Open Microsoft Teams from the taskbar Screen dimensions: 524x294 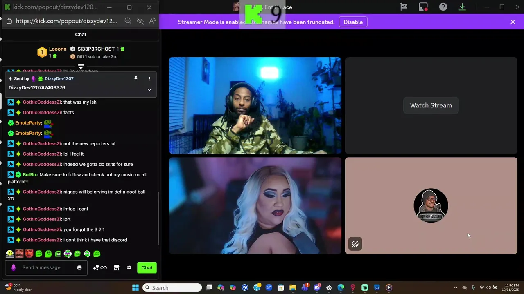pos(305,287)
